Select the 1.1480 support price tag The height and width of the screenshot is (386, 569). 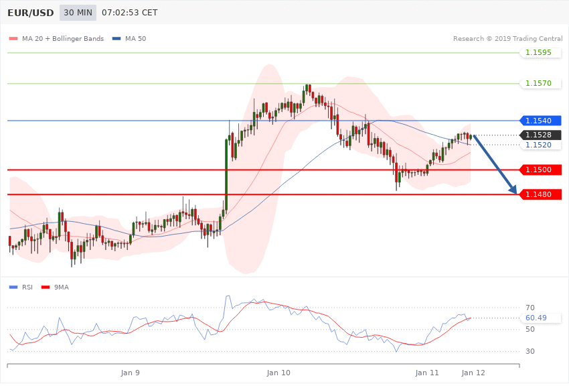pyautogui.click(x=541, y=194)
